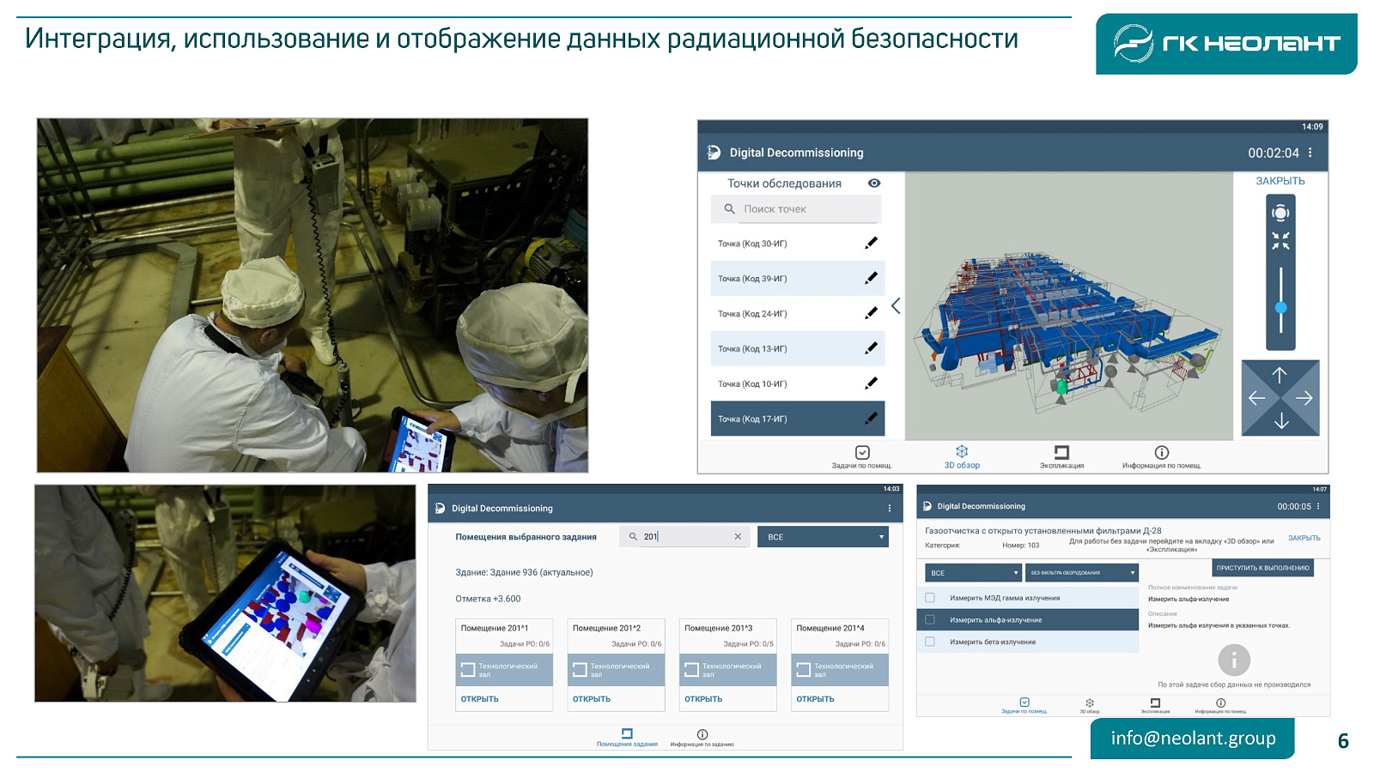Open Информация по заданию tab

(x=702, y=738)
